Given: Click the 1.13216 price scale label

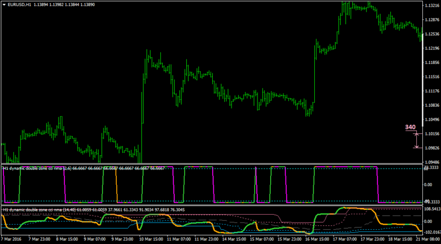Looking at the screenshot, I should pyautogui.click(x=433, y=6).
